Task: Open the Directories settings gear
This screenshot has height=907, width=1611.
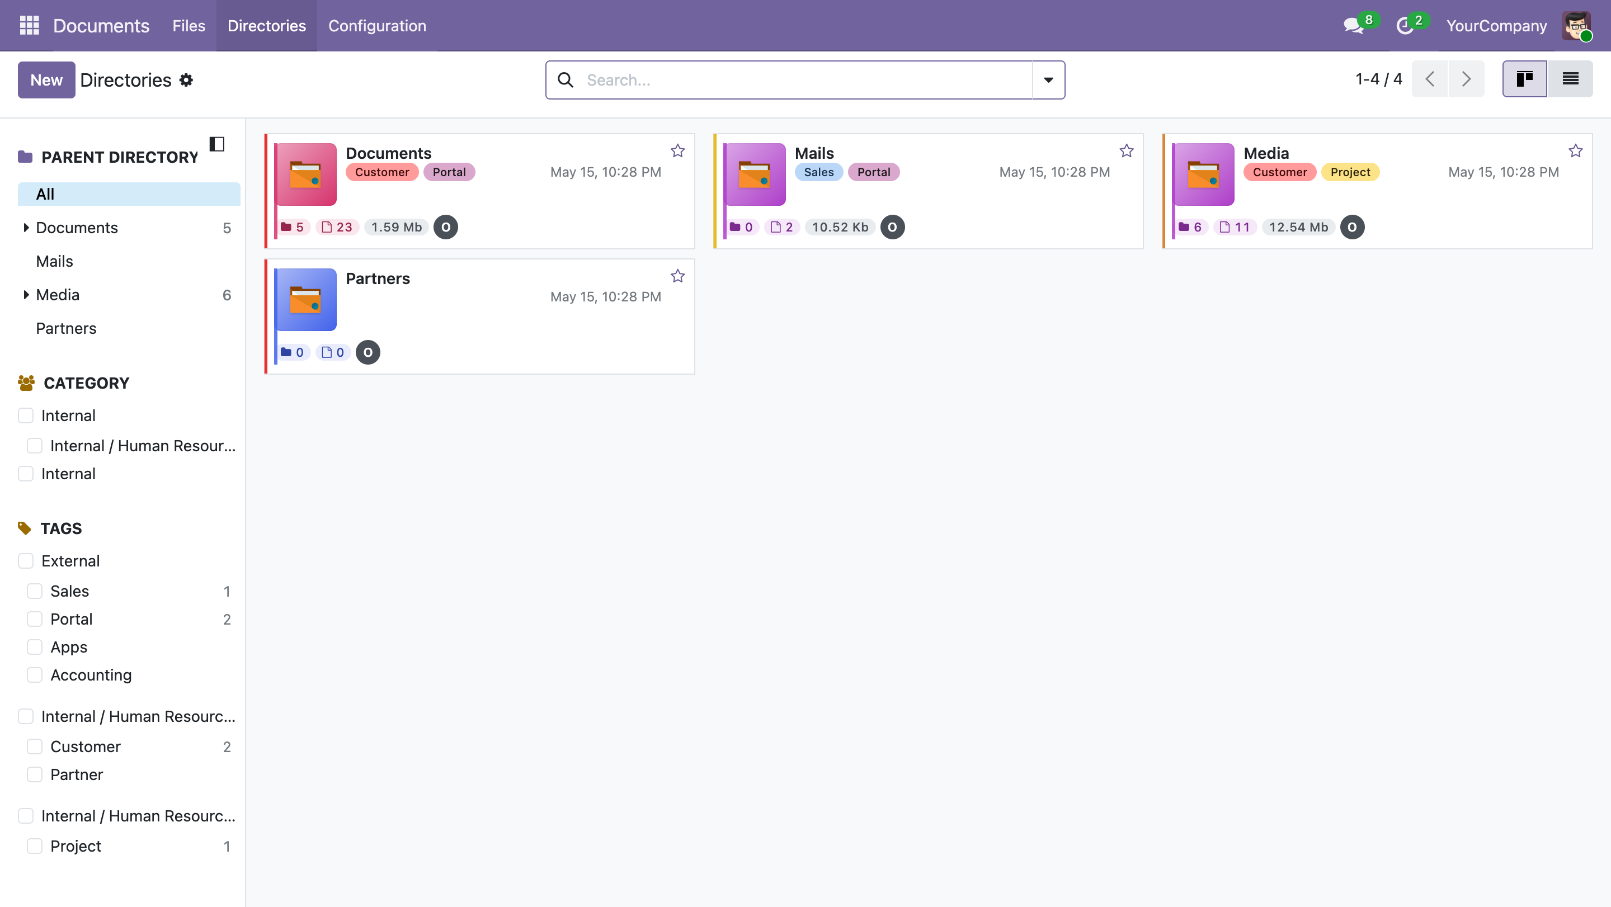Action: (186, 80)
